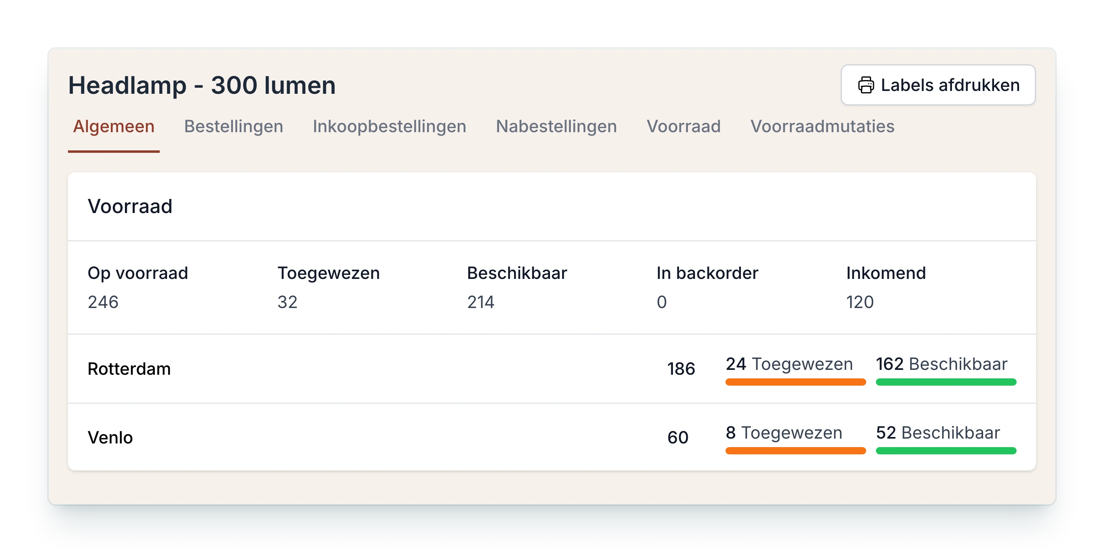1104x553 pixels.
Task: Click the Labels afdrukken button
Action: coord(938,85)
